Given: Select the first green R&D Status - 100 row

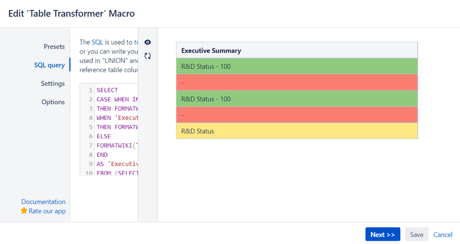Looking at the screenshot, I should point(296,67).
